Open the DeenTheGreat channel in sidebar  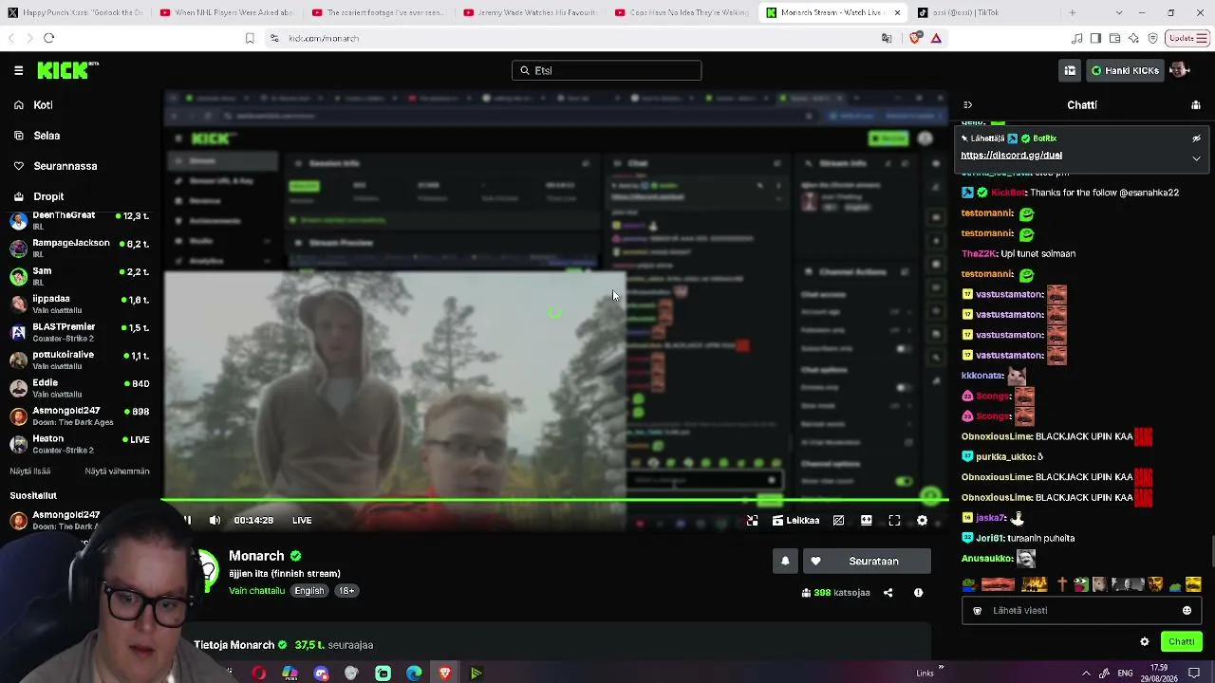[80, 221]
